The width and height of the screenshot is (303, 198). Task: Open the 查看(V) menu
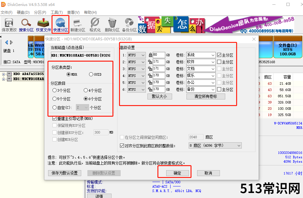pyautogui.click(x=73, y=13)
